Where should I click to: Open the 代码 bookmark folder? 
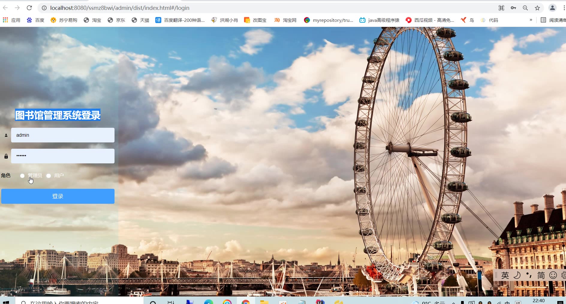[x=489, y=20]
